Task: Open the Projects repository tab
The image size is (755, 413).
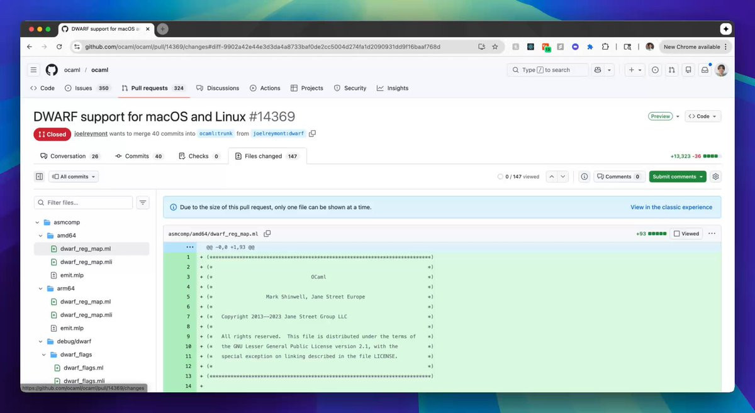Action: (306, 88)
